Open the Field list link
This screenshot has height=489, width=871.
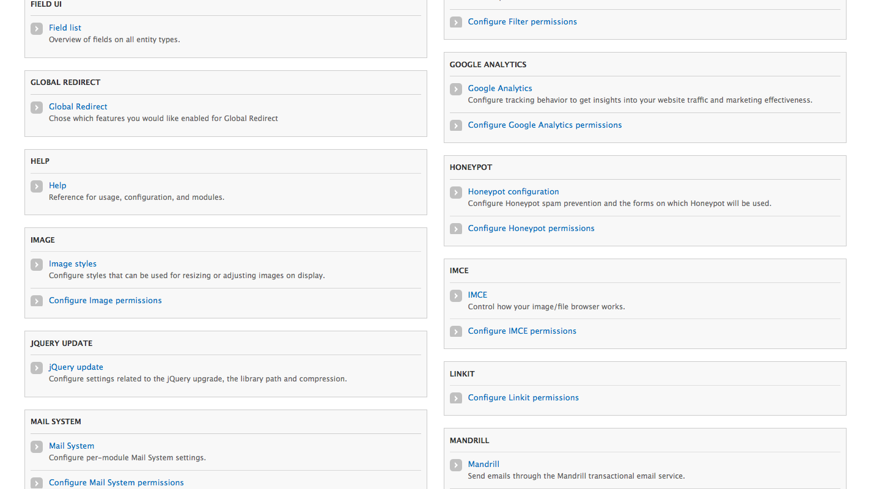point(65,28)
